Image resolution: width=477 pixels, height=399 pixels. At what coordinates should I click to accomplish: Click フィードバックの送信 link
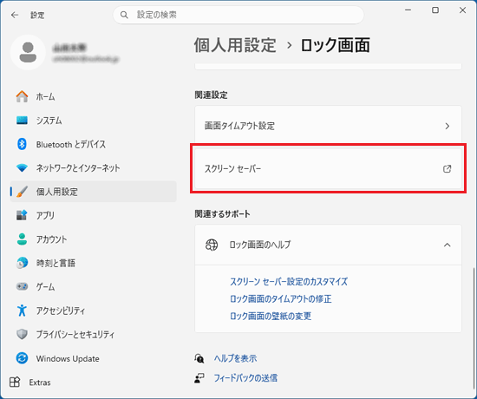[245, 378]
